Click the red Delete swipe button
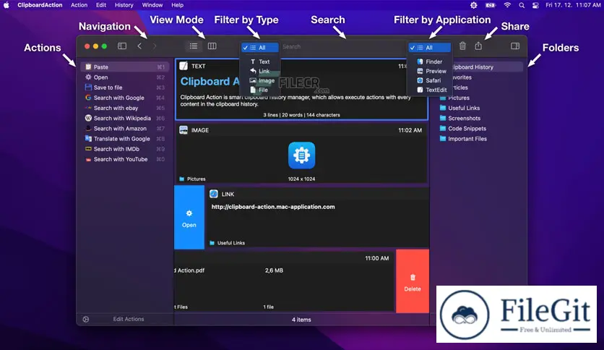The height and width of the screenshot is (350, 604). 413,281
